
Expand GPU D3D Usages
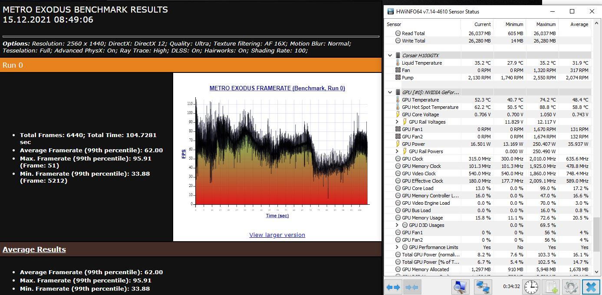click(397, 225)
